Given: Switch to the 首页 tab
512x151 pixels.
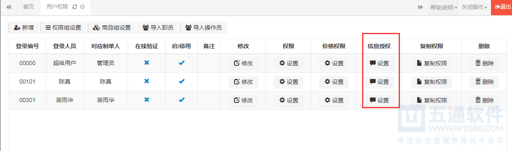Looking at the screenshot, I should coord(28,7).
